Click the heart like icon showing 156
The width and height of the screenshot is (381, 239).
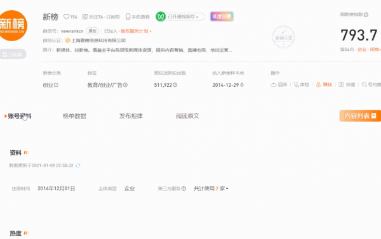(x=66, y=16)
